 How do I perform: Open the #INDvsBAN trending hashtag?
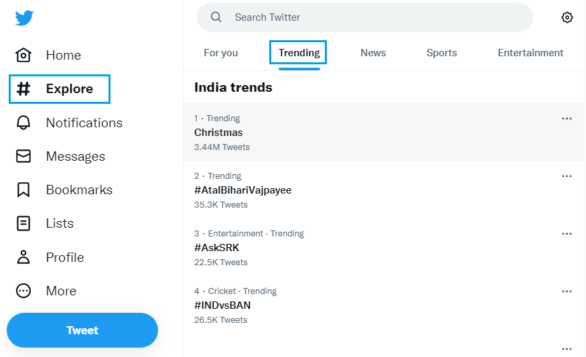tap(222, 305)
